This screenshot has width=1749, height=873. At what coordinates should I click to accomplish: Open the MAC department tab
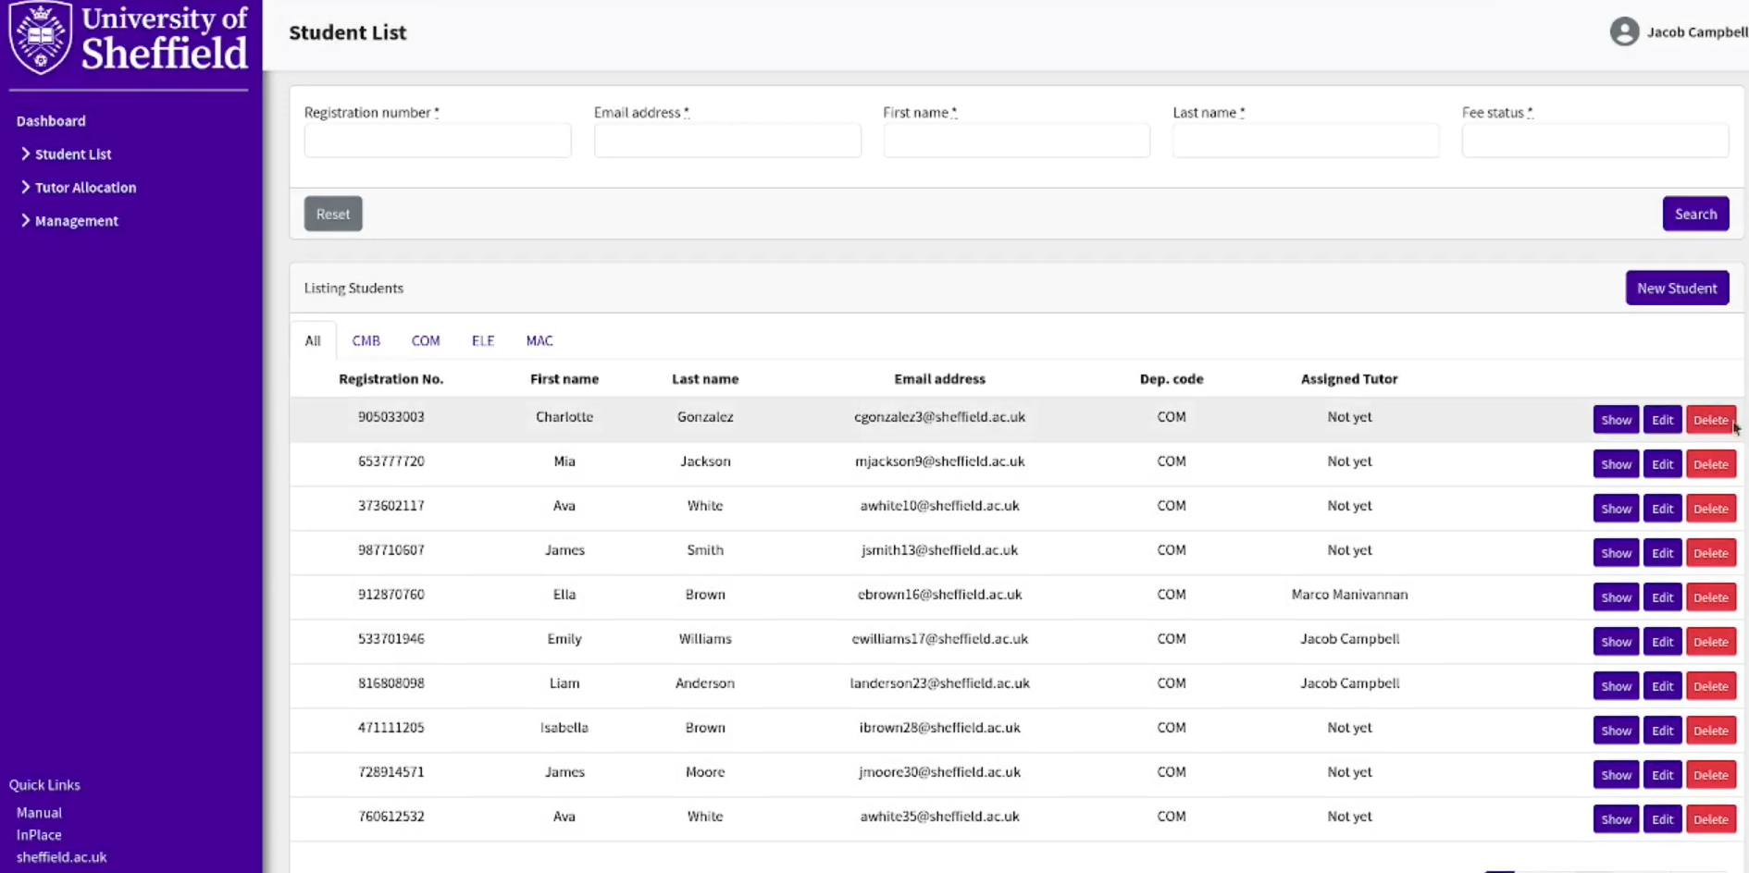point(540,340)
